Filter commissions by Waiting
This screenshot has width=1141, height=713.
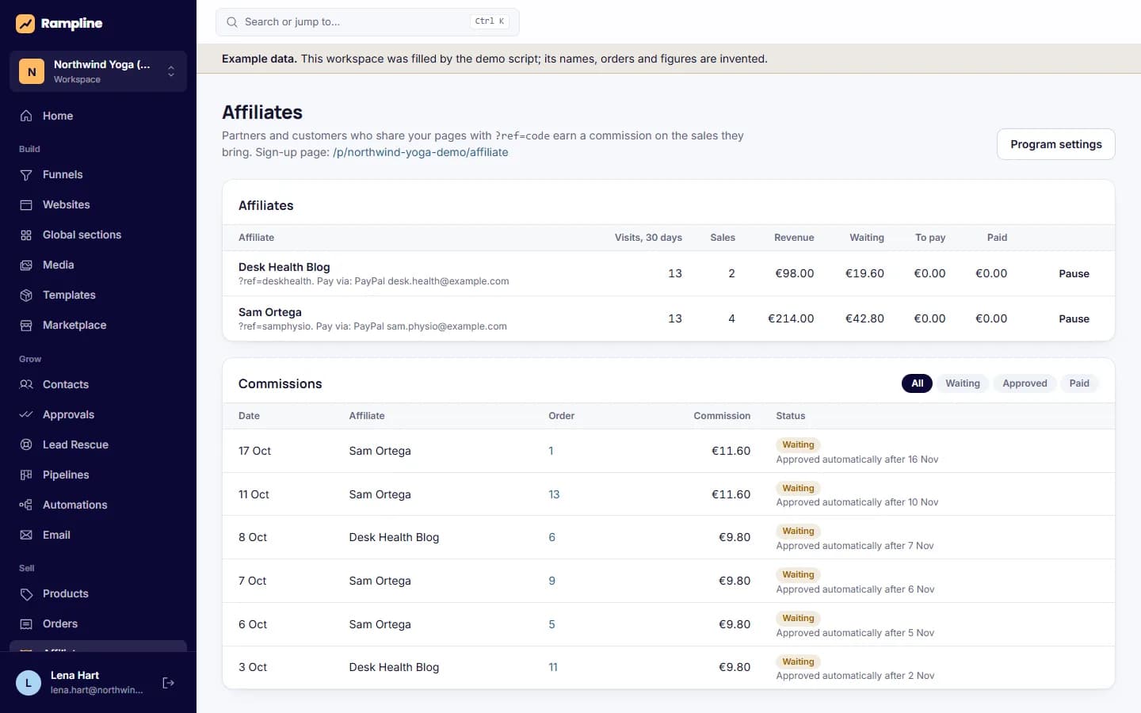pyautogui.click(x=963, y=383)
